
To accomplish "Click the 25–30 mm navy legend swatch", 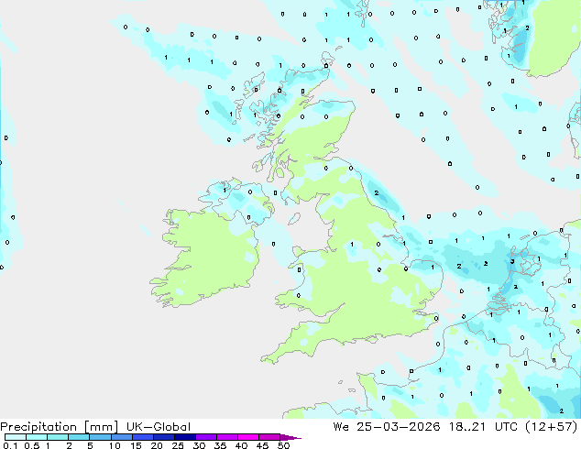I will click(x=185, y=437).
